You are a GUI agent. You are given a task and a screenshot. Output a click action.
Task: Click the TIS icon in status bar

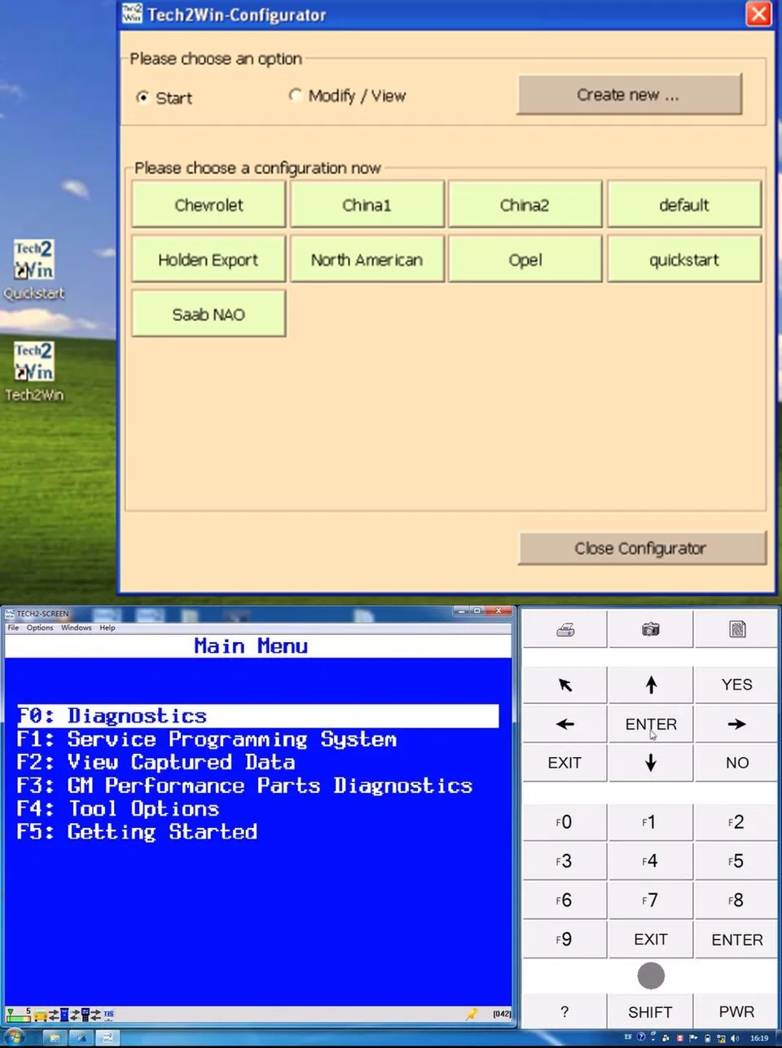click(108, 1015)
